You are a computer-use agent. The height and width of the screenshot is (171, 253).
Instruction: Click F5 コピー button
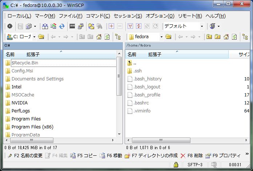point(83,156)
